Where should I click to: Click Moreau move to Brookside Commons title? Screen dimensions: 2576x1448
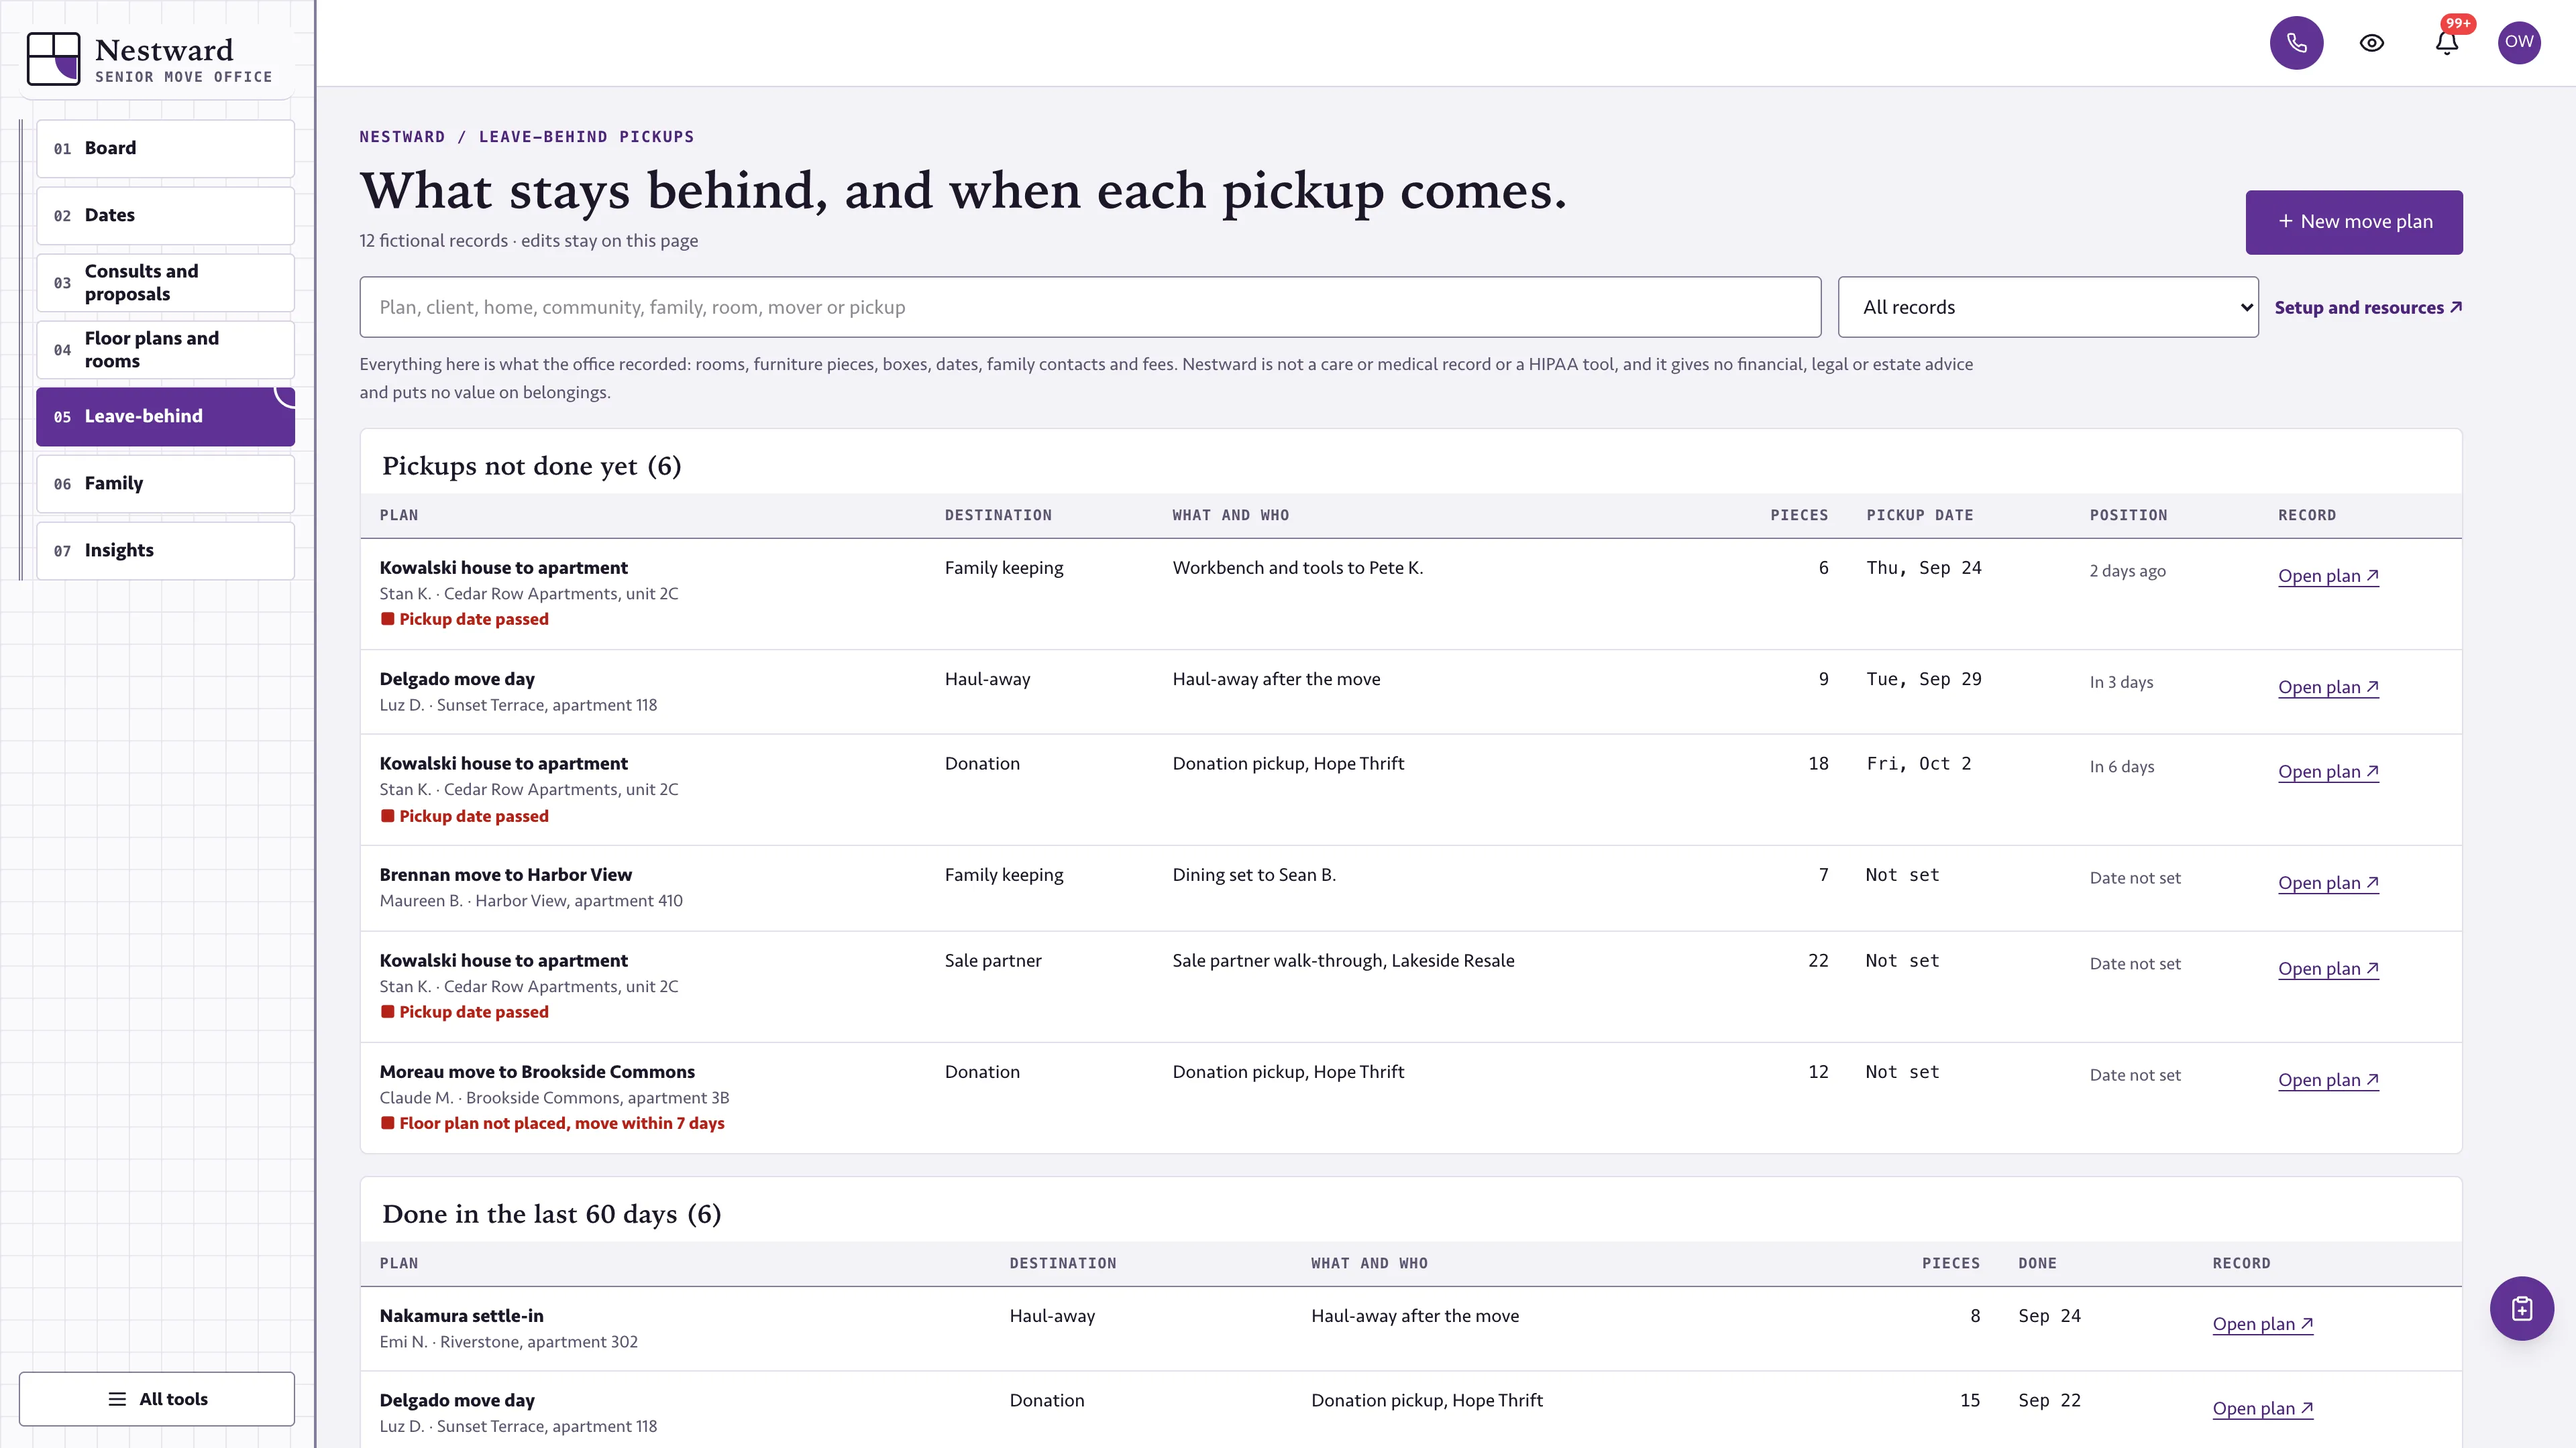click(x=537, y=1071)
